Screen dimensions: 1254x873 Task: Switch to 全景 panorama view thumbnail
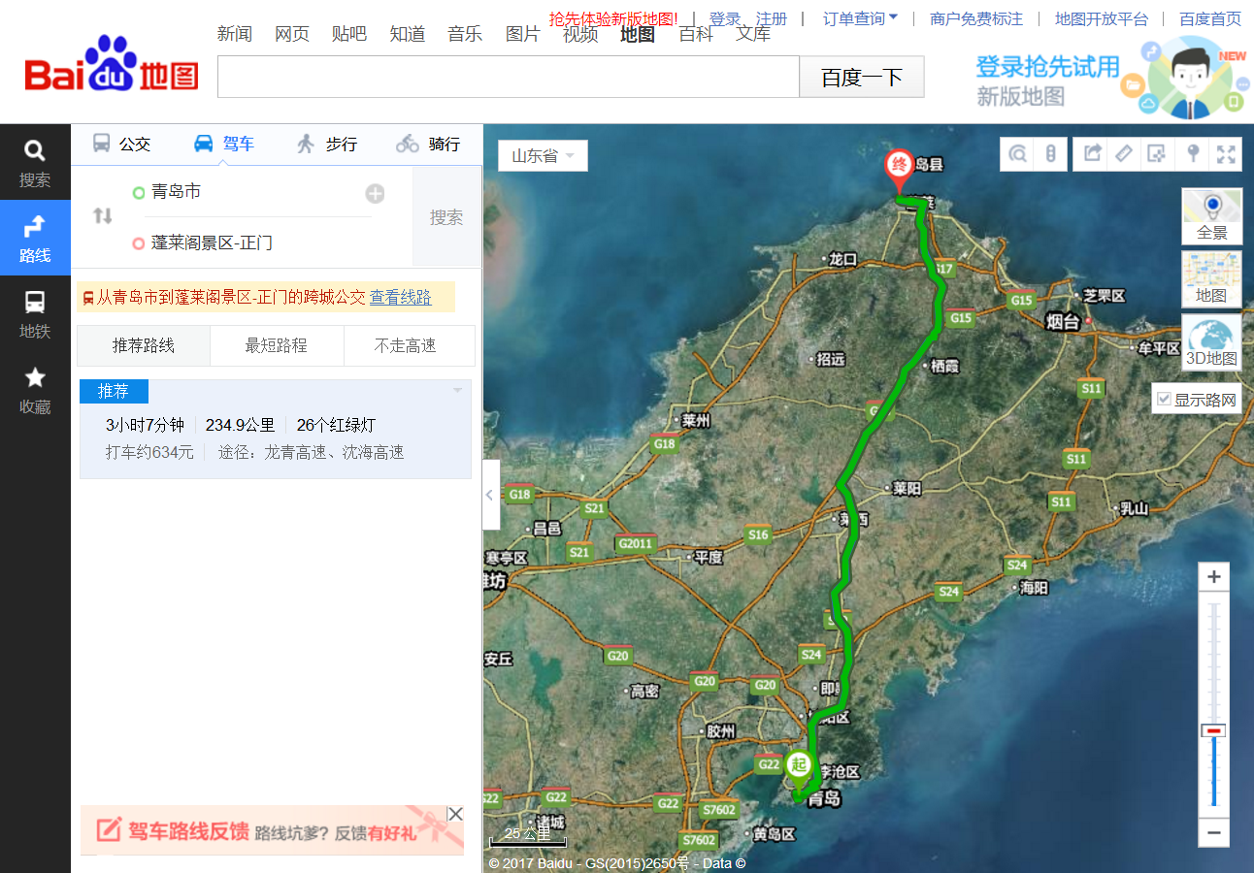(x=1211, y=215)
